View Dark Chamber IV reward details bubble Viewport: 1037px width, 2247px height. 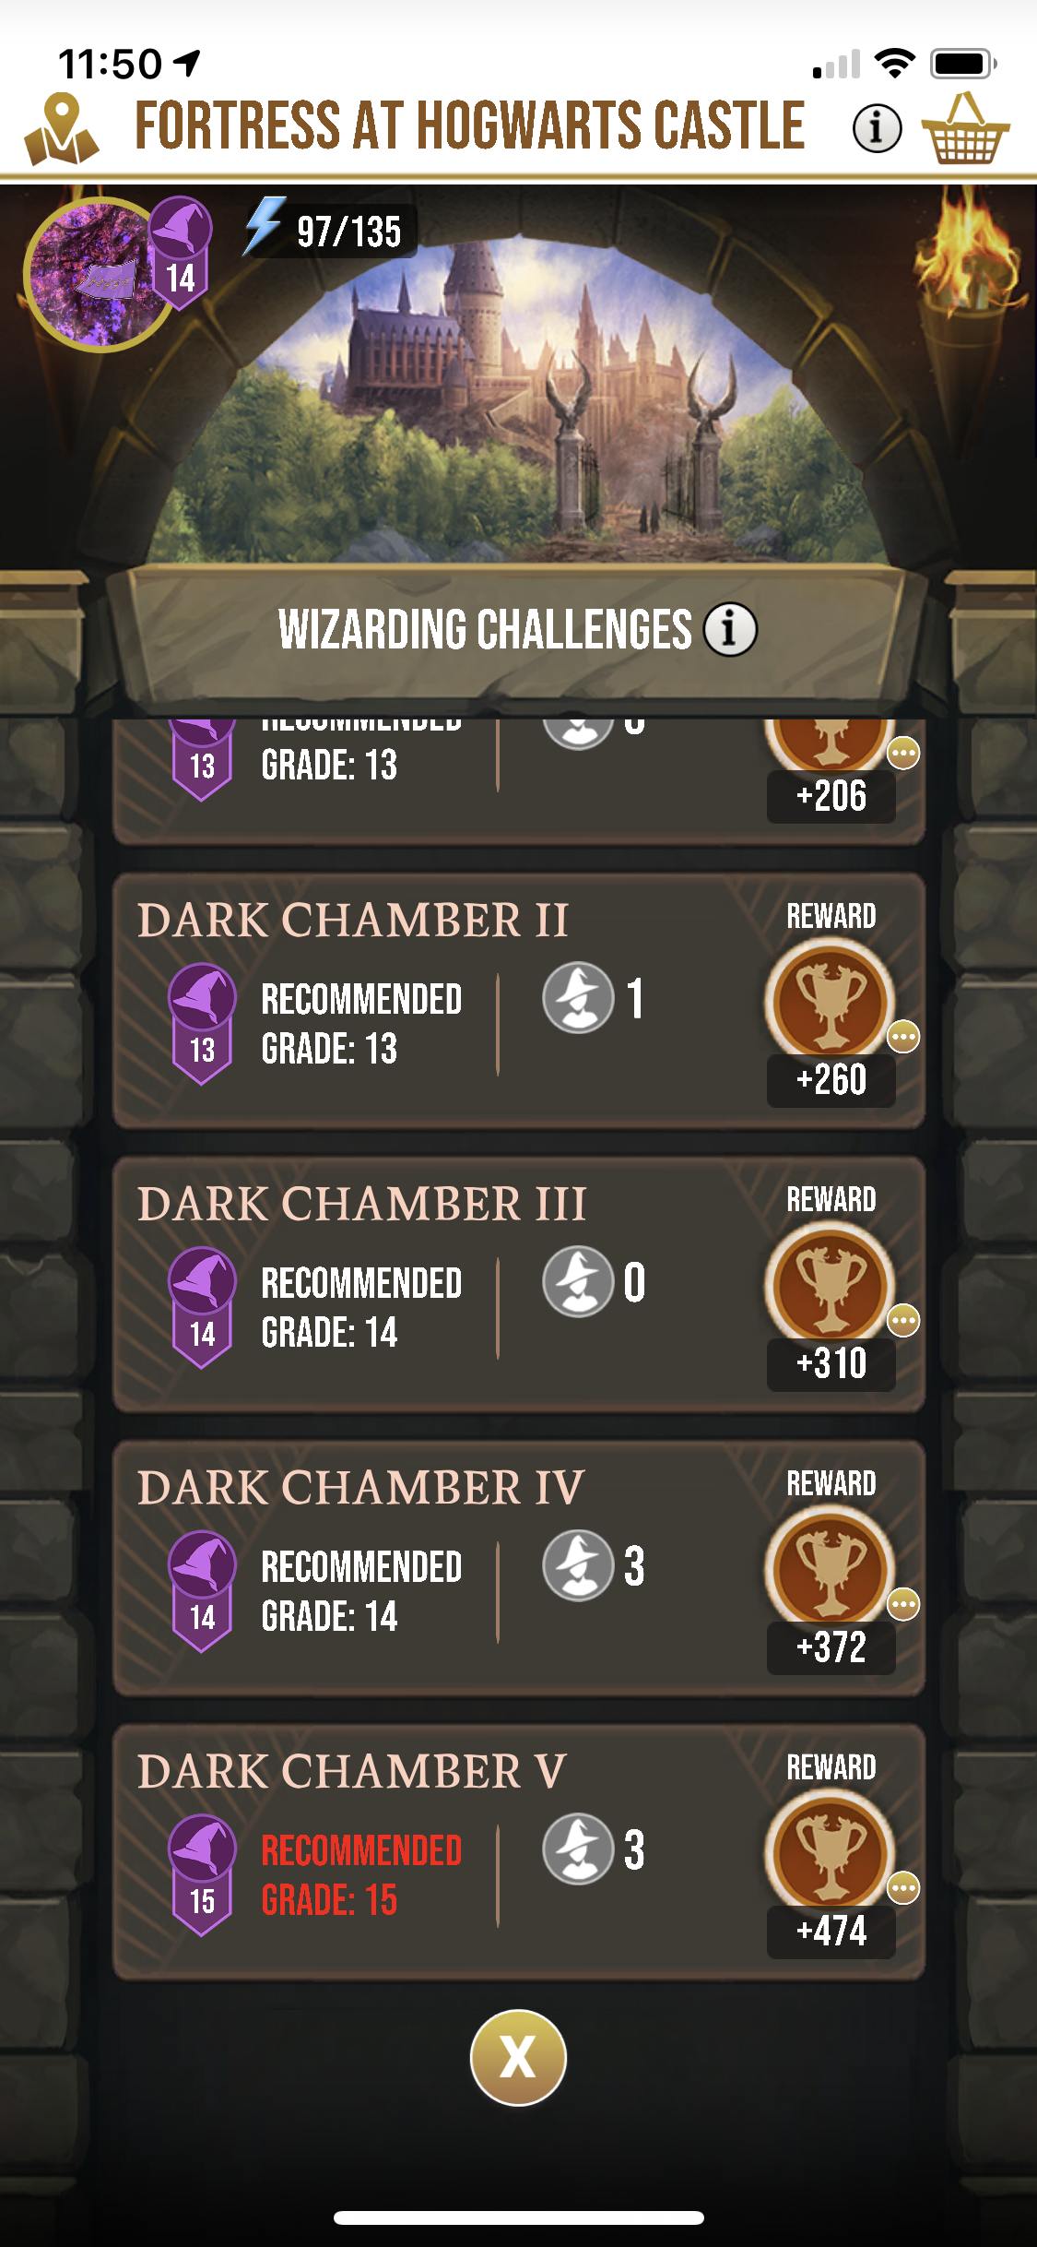pyautogui.click(x=903, y=1605)
